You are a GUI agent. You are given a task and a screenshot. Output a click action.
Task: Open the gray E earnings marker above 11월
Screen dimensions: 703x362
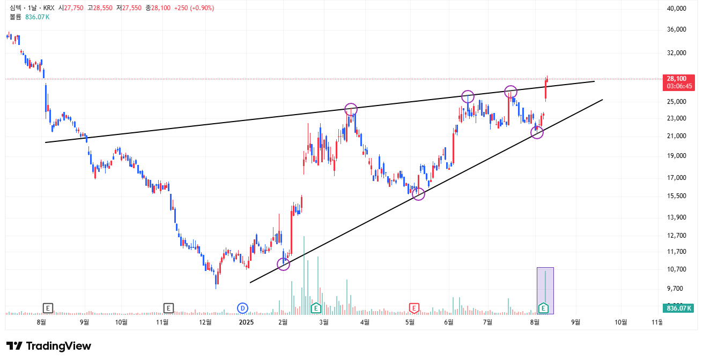(168, 308)
